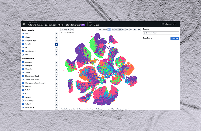
Task: Expand the Gene Sets section chevron
Action: pos(152,38)
